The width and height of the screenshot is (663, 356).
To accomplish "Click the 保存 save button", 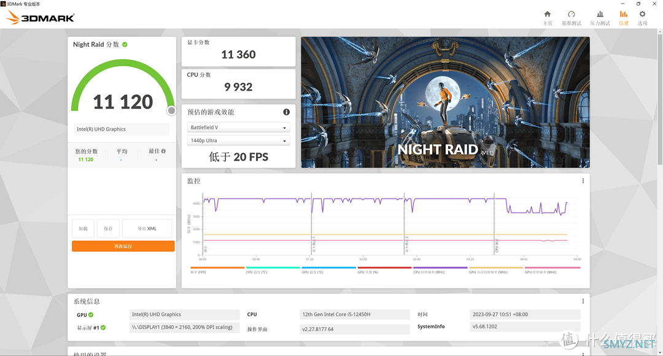I will 108,229.
